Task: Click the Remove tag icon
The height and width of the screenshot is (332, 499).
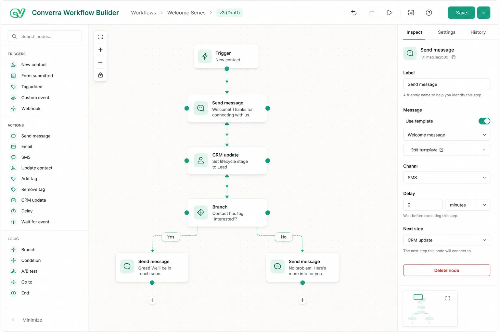Action: pyautogui.click(x=13, y=189)
